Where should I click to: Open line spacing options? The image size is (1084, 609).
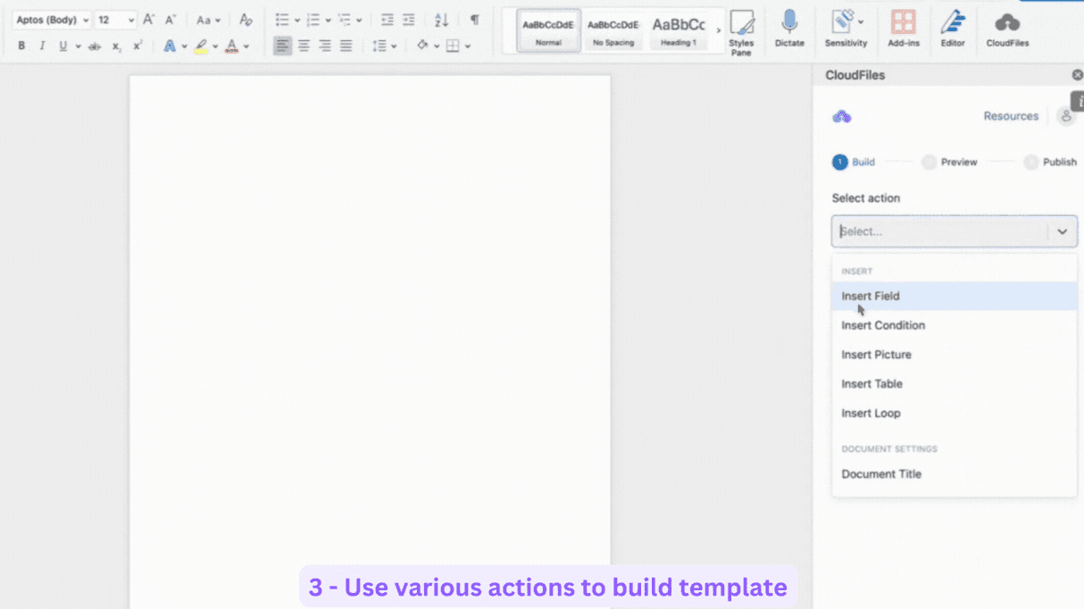tap(379, 46)
